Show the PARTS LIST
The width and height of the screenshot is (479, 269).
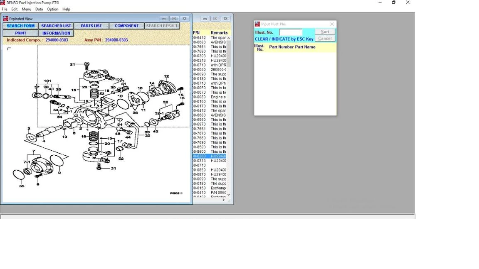[x=91, y=26]
